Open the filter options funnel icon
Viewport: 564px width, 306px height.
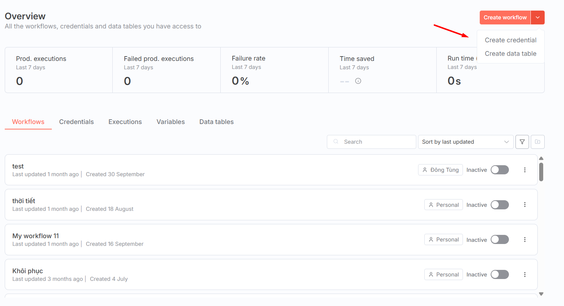click(x=522, y=142)
